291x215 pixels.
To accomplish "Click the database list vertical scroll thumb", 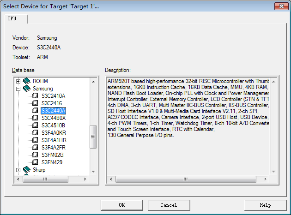I will tap(93, 137).
